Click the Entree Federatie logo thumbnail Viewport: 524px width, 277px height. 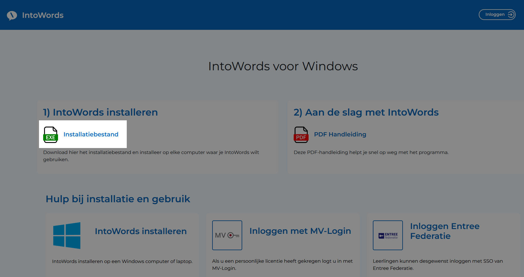[x=388, y=235]
